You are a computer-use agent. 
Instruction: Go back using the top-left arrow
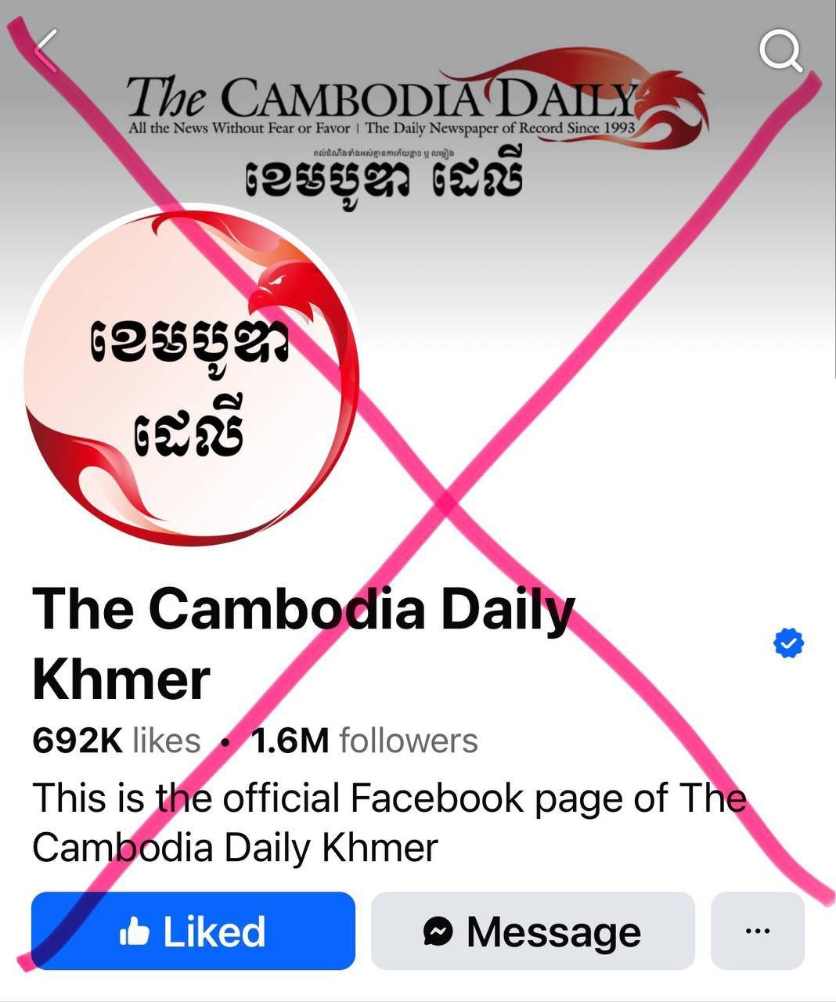tap(47, 50)
